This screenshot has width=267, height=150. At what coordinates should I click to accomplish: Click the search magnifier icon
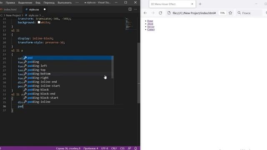pos(239,13)
